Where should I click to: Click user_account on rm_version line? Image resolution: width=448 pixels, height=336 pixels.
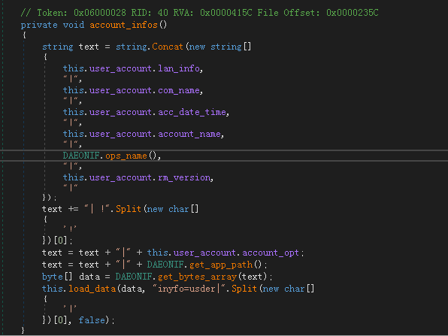(x=120, y=177)
